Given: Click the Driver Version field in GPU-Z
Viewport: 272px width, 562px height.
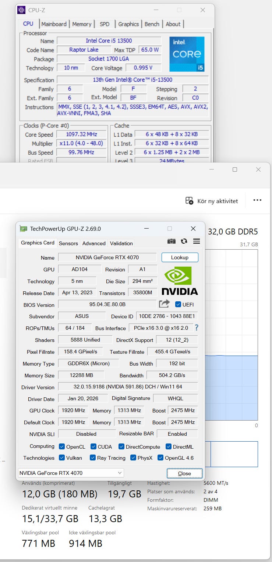Looking at the screenshot, I should [128, 387].
